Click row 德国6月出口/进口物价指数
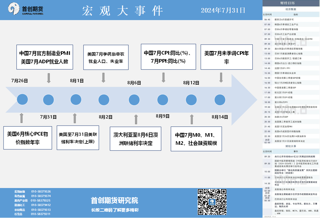The width and height of the screenshot is (320, 218). (291, 64)
